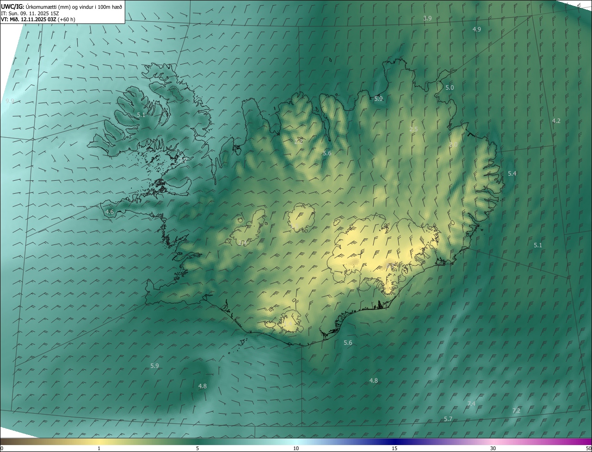Click the 7.4 value label
This screenshot has width=592, height=452.
click(x=471, y=403)
